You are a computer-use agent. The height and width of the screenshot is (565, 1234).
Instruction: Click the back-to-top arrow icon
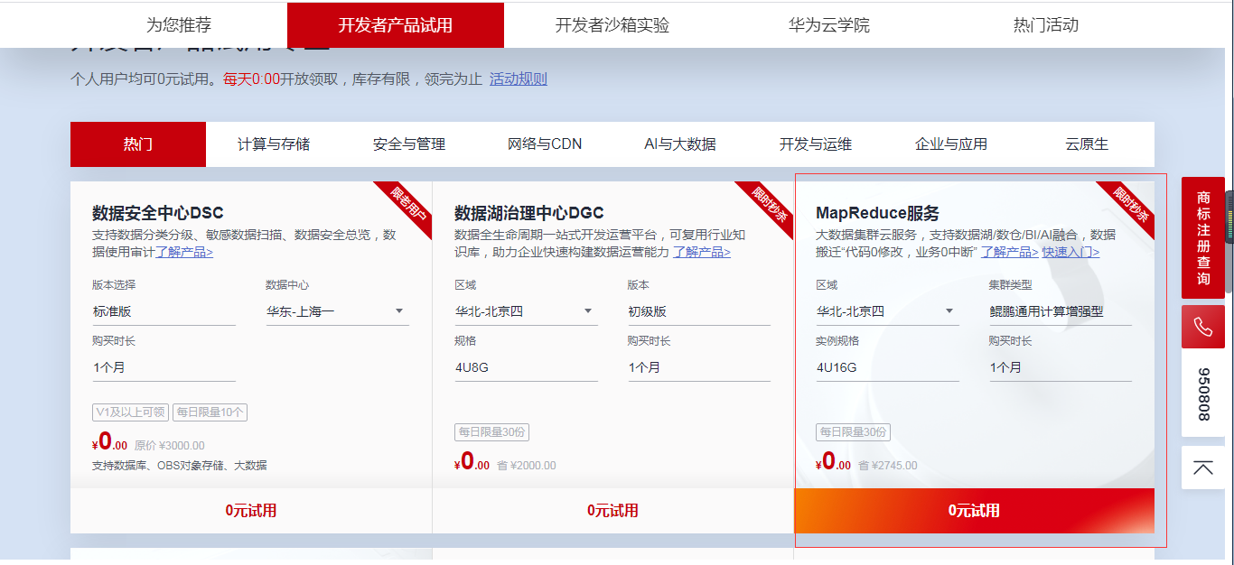(1203, 468)
